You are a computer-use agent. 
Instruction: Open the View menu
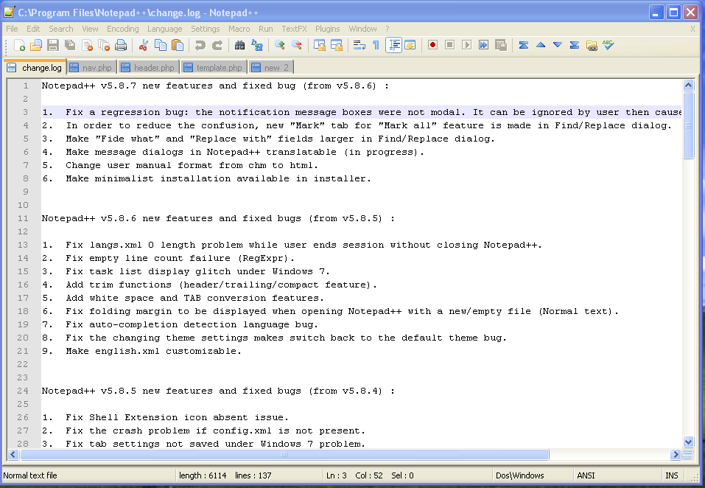90,29
